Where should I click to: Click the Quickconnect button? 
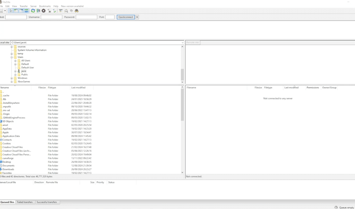pyautogui.click(x=125, y=17)
